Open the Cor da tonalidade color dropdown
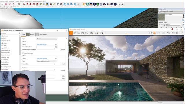This screenshot has width=185, height=104. tap(56, 47)
